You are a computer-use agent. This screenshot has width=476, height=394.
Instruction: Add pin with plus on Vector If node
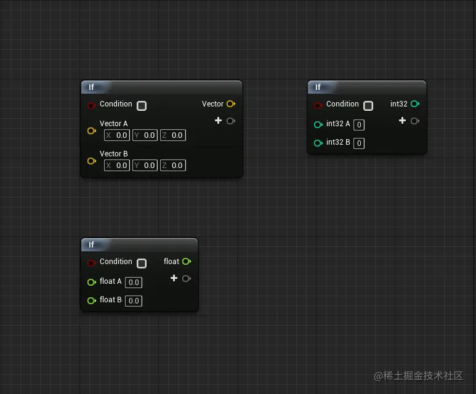[218, 121]
